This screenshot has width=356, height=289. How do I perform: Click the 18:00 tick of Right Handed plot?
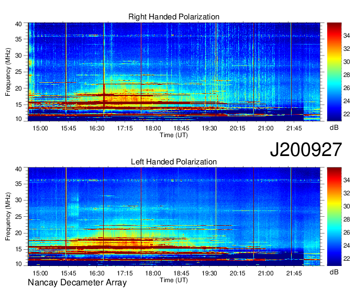pyautogui.click(x=153, y=128)
